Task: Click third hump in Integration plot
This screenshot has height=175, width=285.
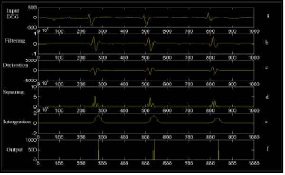Action: click(x=218, y=120)
